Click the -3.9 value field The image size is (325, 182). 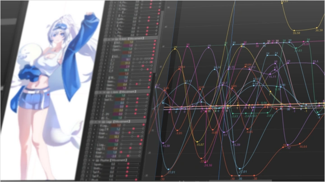pos(112,156)
